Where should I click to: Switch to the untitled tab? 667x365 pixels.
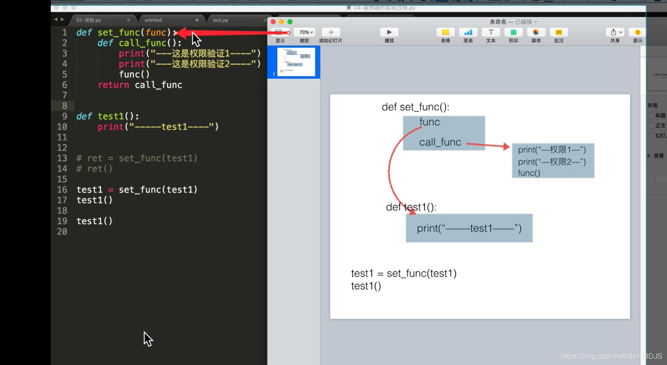click(153, 20)
